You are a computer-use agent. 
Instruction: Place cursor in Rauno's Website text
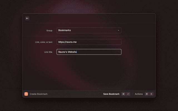click(x=67, y=52)
